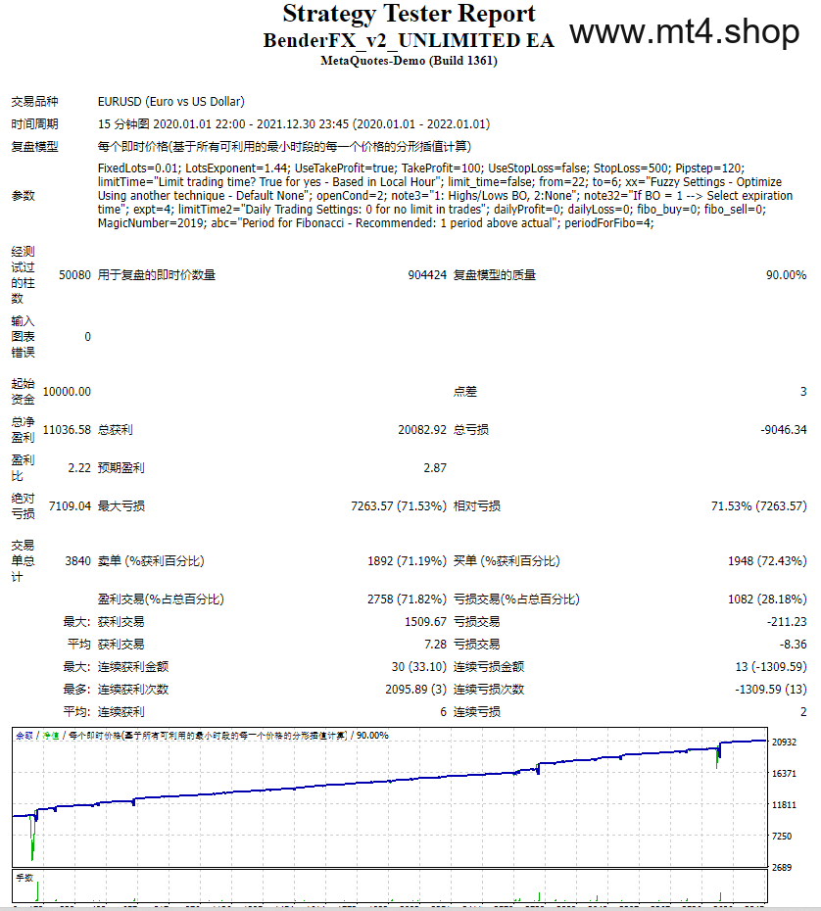Select the '相对亏损' label
Screen dimensions: 821x911
pos(476,506)
